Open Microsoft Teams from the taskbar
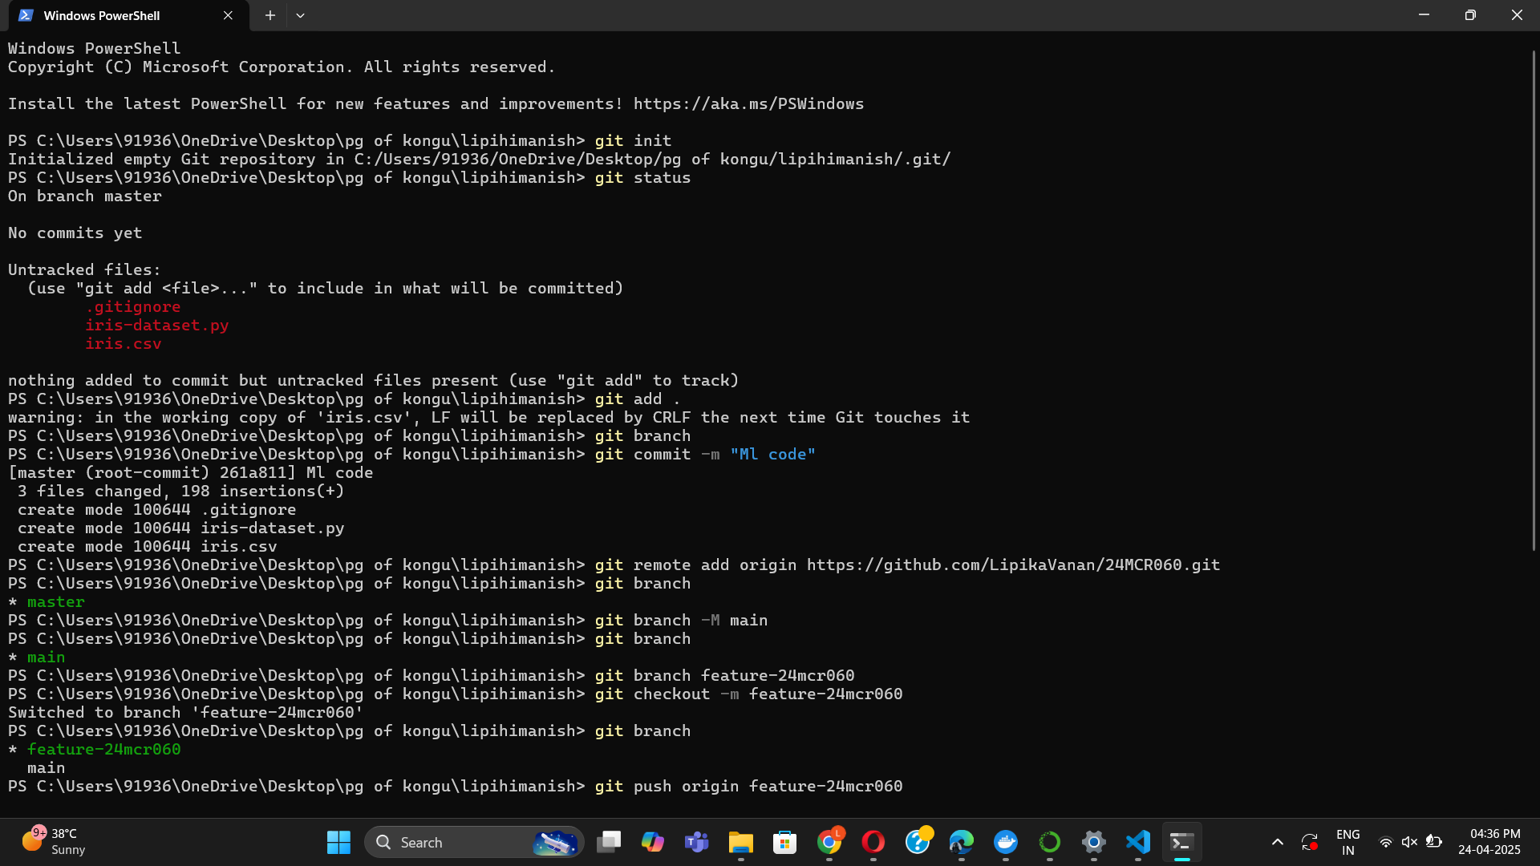Image resolution: width=1540 pixels, height=866 pixels. 697,842
